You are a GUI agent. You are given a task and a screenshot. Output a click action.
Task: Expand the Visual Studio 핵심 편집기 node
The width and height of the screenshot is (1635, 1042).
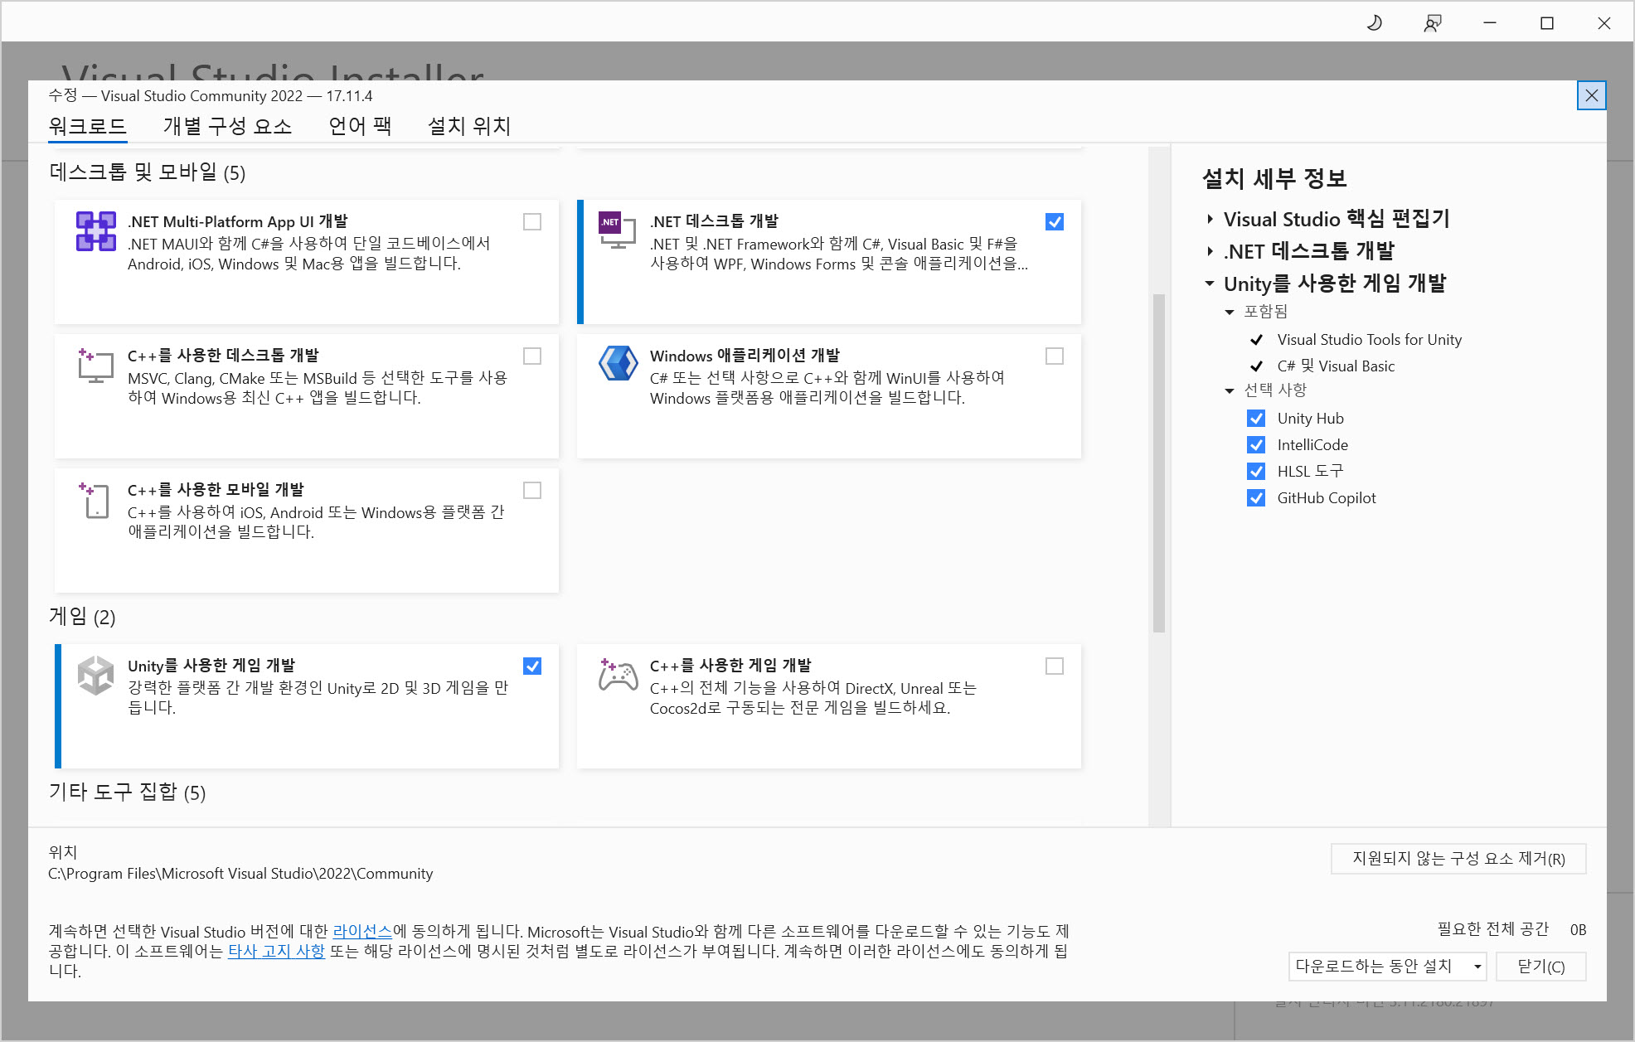click(1210, 220)
